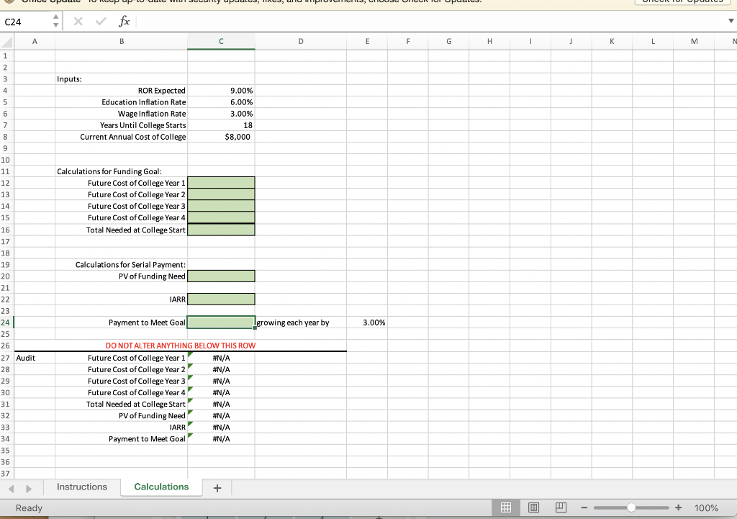Select green cell for College Year 3
This screenshot has height=519, width=737.
coord(221,206)
